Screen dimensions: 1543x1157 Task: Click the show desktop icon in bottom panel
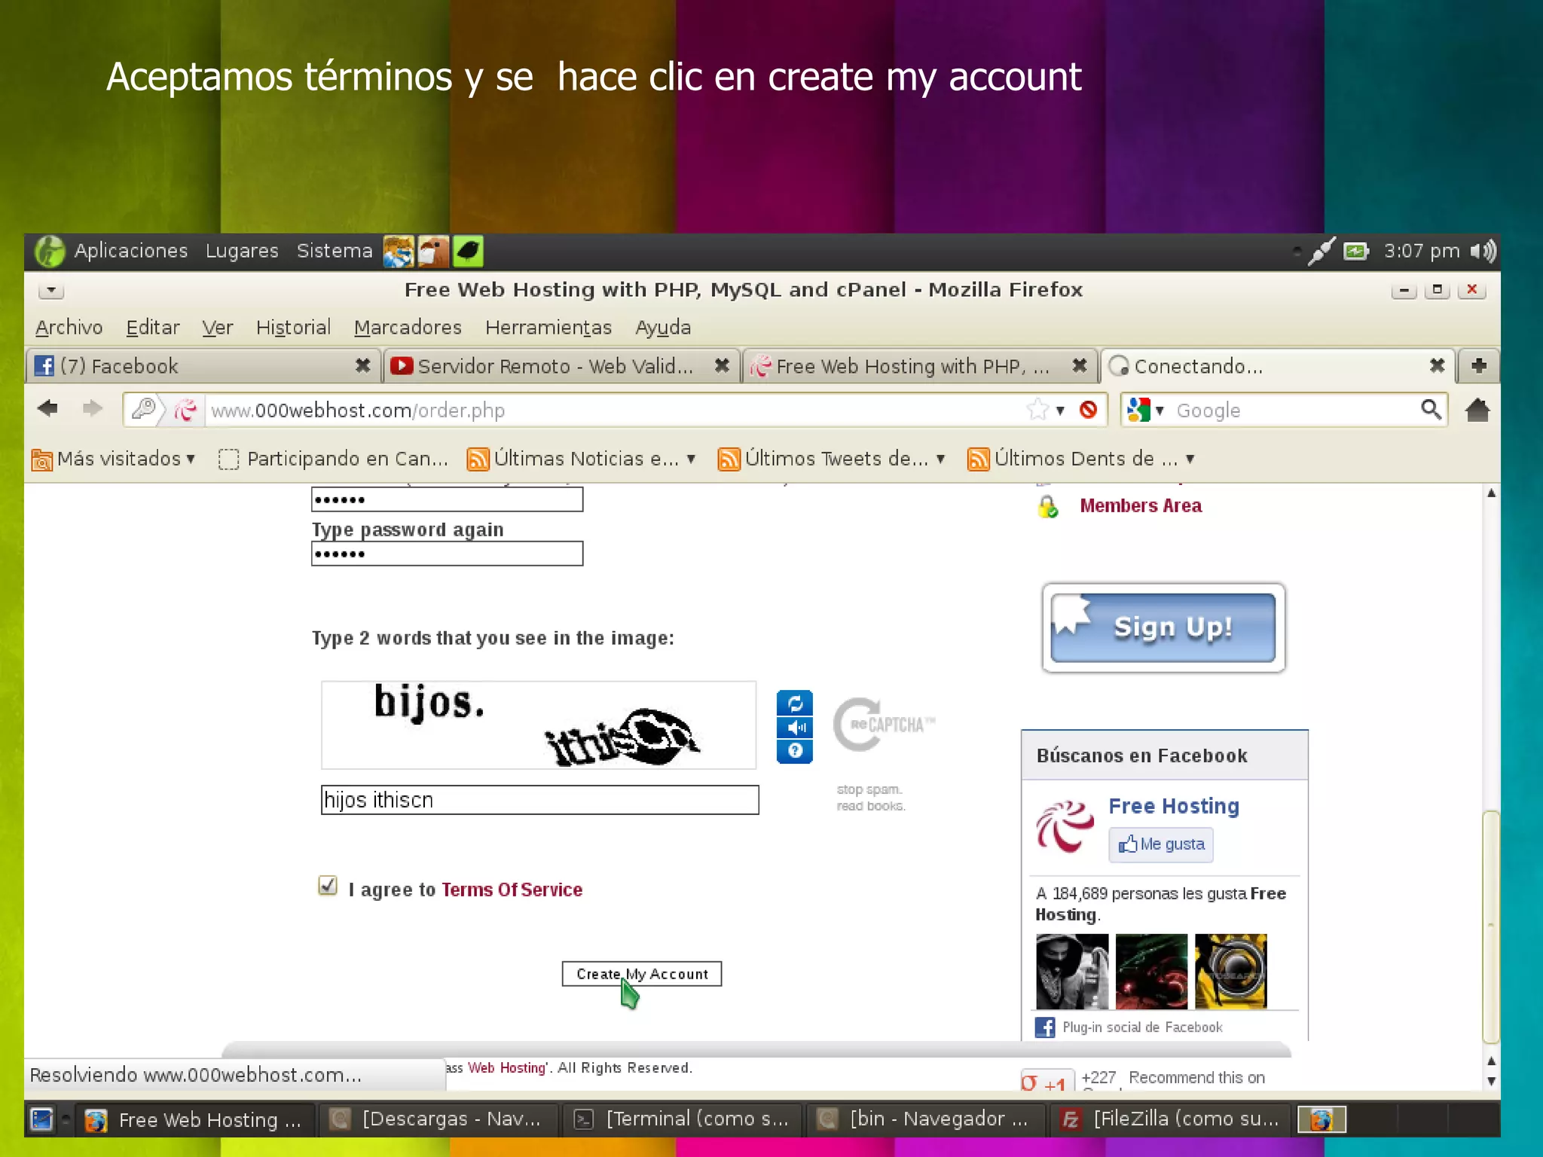(42, 1119)
